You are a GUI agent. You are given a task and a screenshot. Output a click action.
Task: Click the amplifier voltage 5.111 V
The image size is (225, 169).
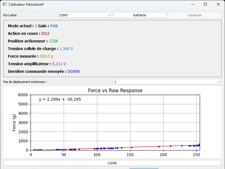pyautogui.click(x=59, y=64)
